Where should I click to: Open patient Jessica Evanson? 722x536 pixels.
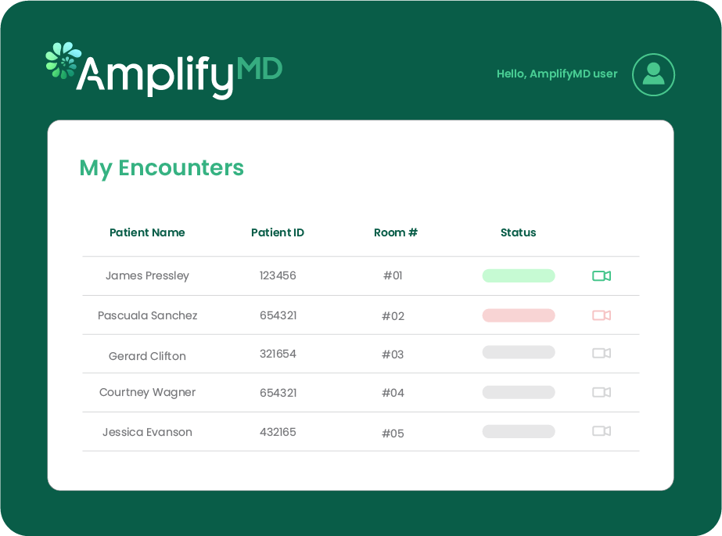(147, 432)
